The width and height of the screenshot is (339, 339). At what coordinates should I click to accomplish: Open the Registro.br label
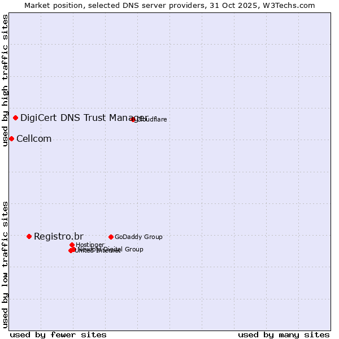[x=58, y=236]
